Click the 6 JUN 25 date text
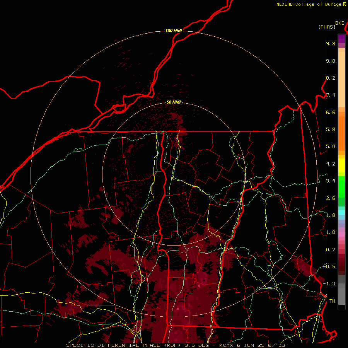This screenshot has width=348, height=348. pos(251,345)
